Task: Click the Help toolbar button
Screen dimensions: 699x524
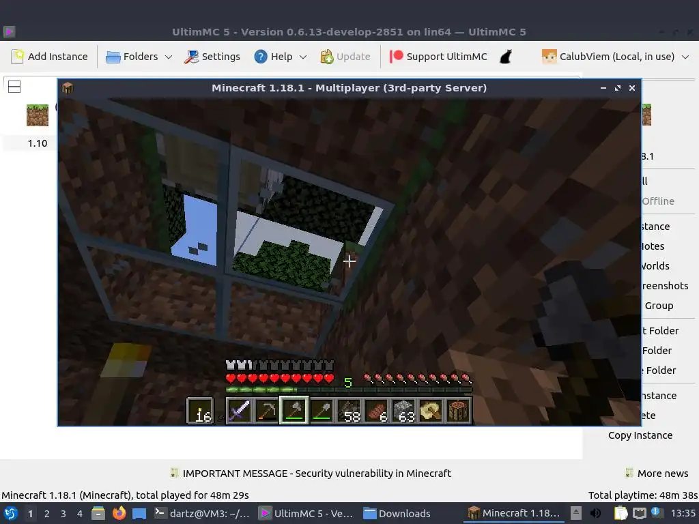Action: (273, 57)
